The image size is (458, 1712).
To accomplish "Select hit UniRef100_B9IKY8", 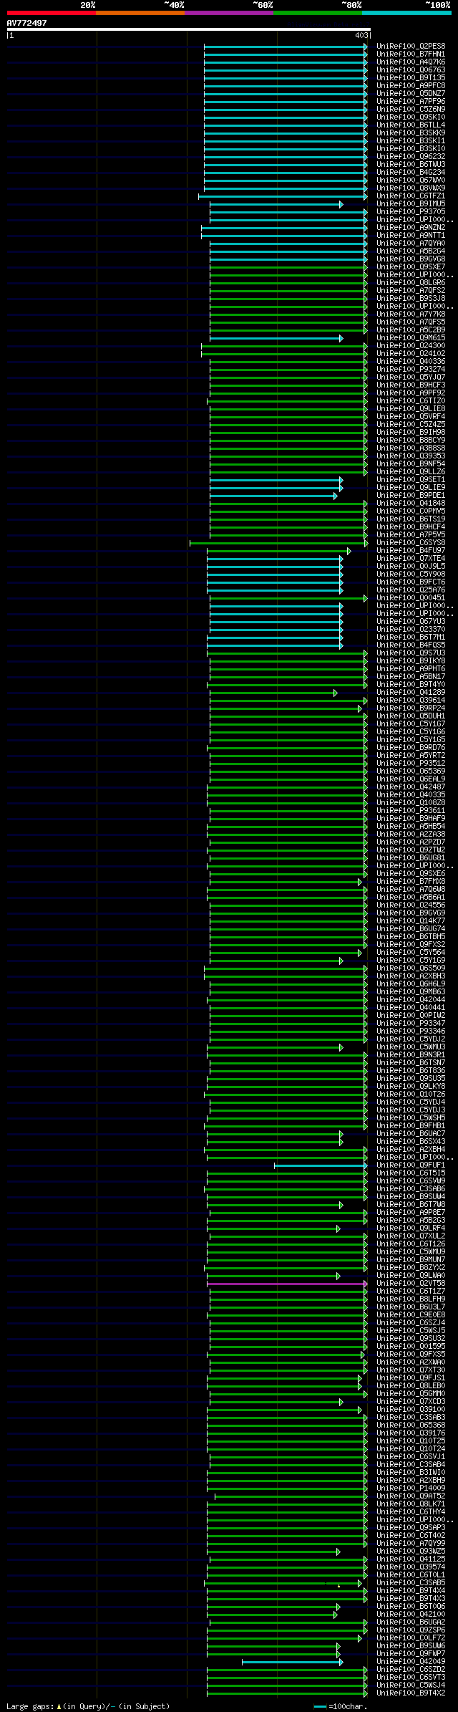I will (x=411, y=661).
